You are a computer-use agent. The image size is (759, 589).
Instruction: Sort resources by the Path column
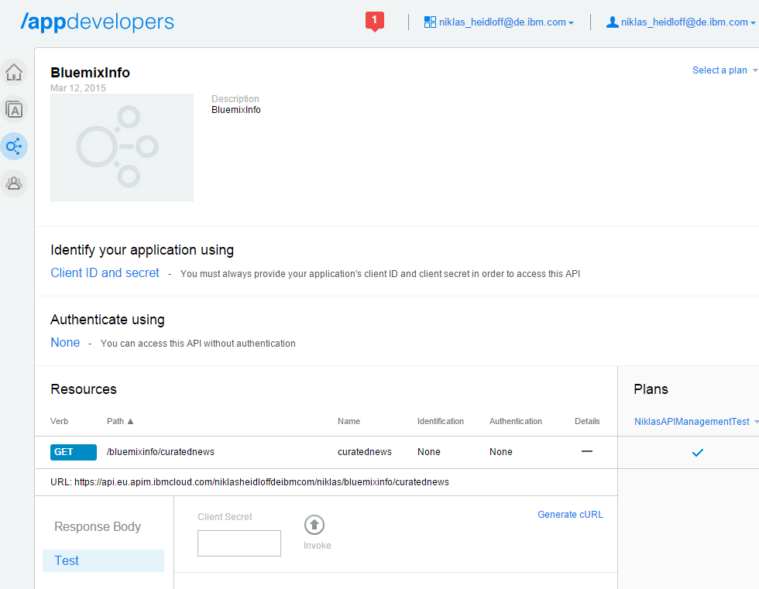120,421
